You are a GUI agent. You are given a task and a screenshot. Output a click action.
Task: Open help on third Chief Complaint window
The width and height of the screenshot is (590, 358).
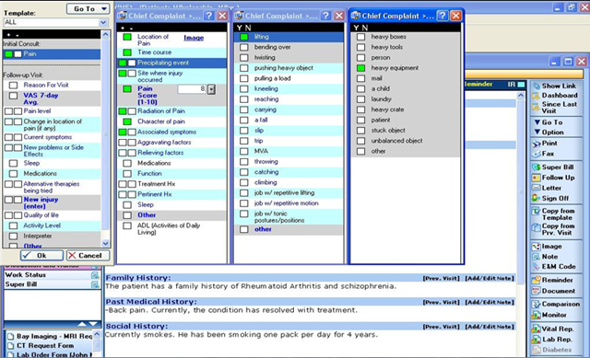pyautogui.click(x=442, y=16)
